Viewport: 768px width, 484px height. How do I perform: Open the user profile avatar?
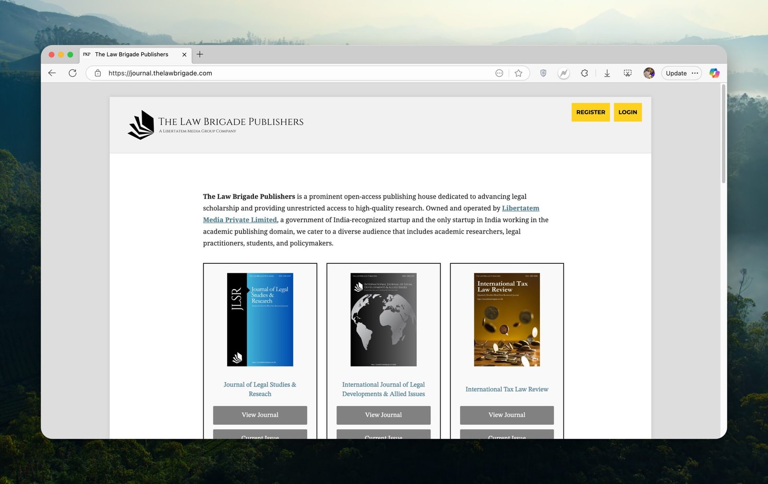pos(649,73)
